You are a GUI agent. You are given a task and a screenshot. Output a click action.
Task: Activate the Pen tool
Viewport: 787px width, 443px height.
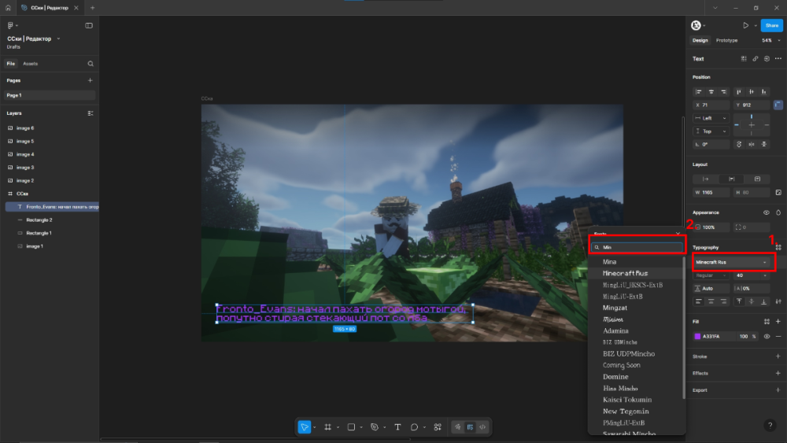pos(375,426)
